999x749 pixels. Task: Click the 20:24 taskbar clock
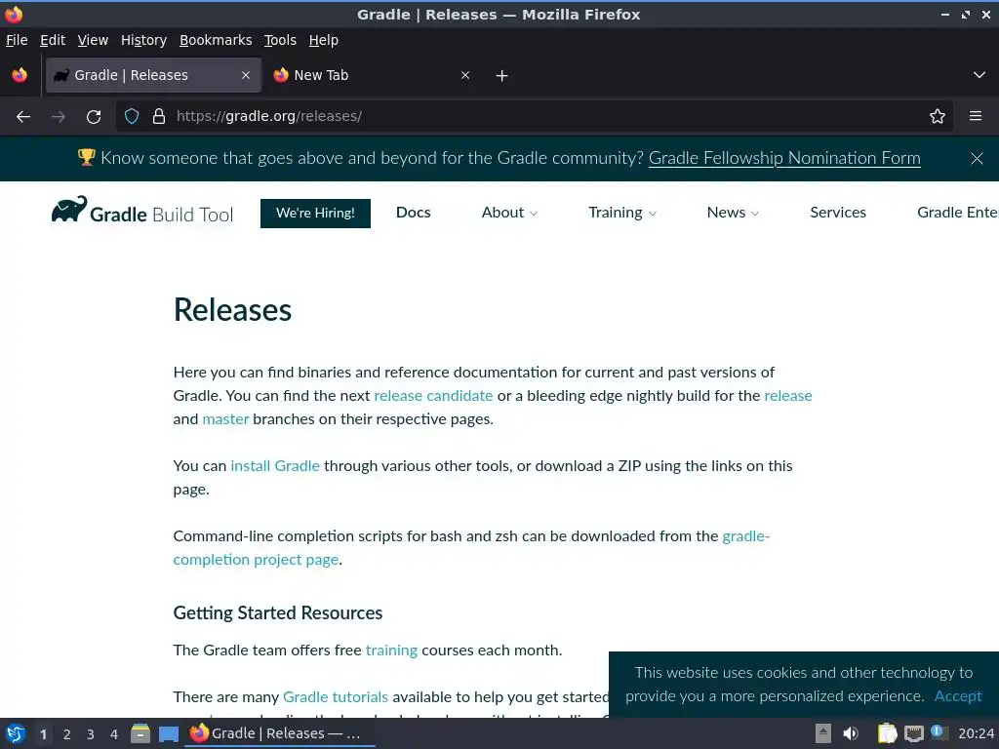(976, 733)
